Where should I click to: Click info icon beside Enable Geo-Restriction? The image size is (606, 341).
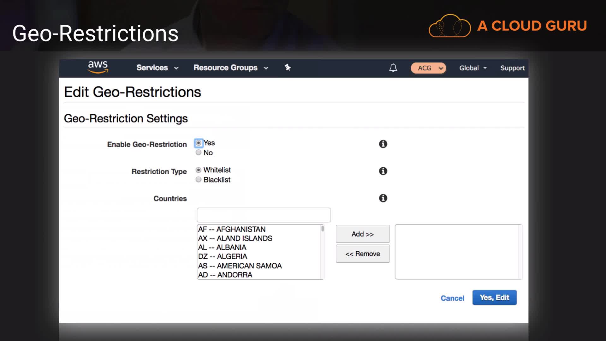(383, 144)
